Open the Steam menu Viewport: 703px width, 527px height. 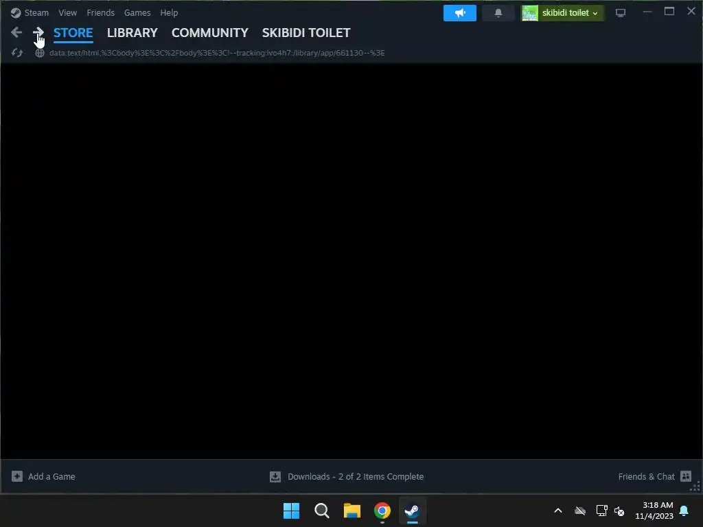36,13
